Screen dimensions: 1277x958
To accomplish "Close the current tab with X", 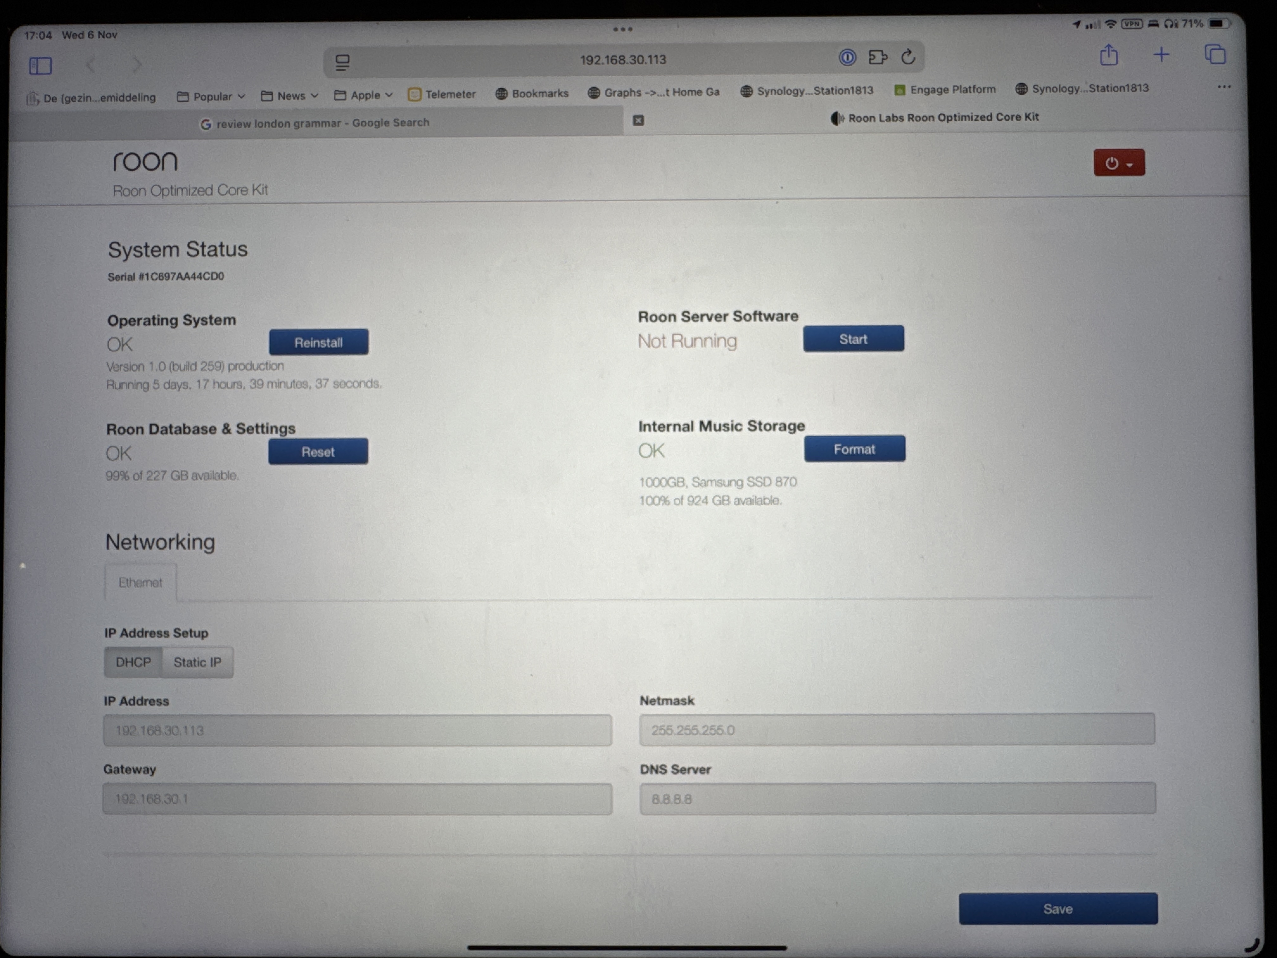I will [x=638, y=120].
